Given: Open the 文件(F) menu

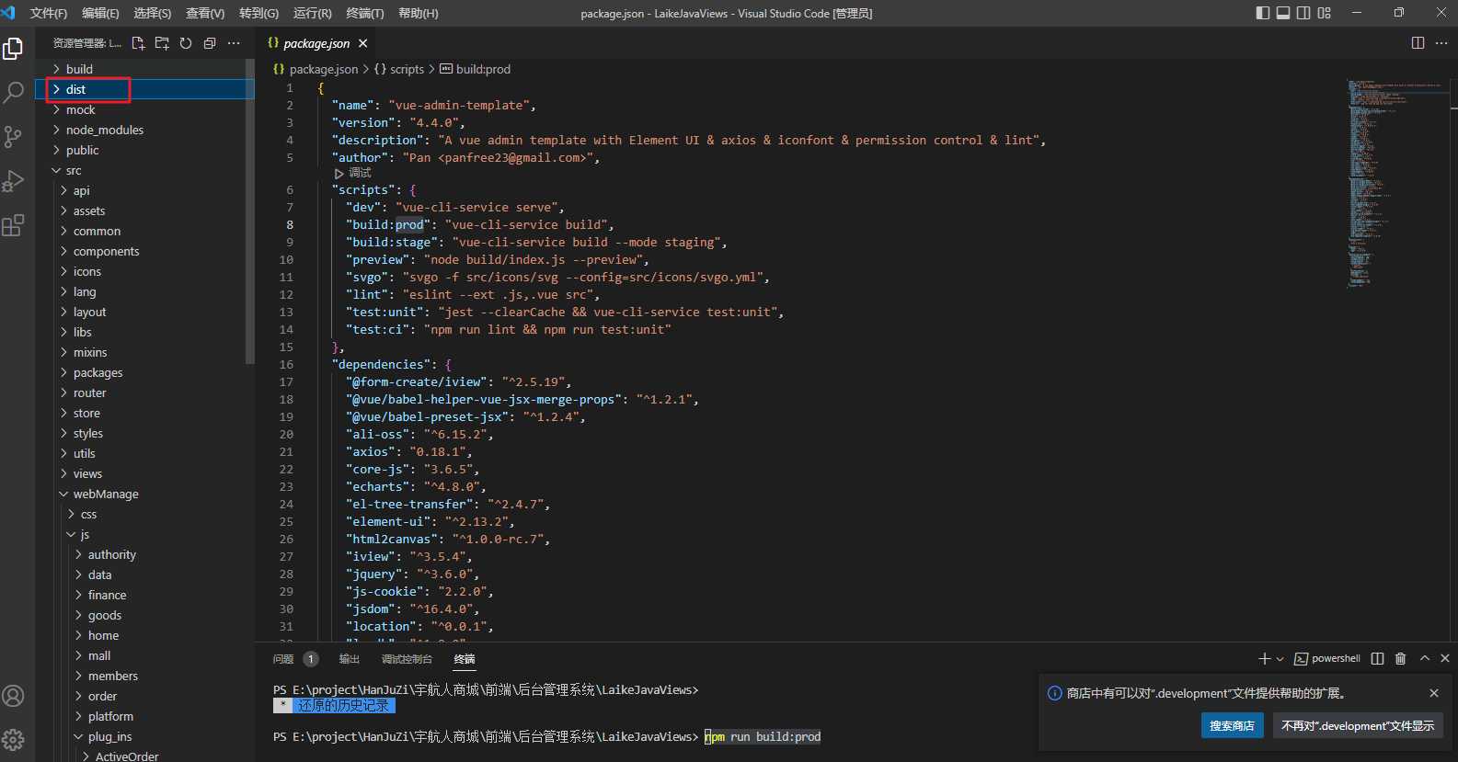Looking at the screenshot, I should (49, 13).
